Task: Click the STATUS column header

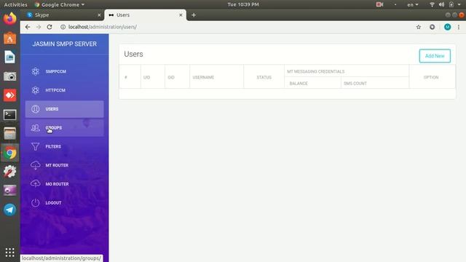Action: click(x=264, y=77)
